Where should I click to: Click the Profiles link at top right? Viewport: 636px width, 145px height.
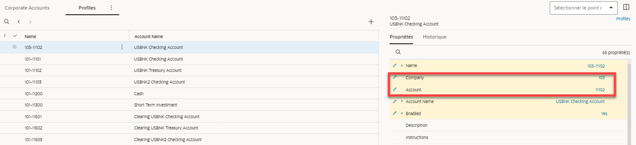(x=623, y=19)
